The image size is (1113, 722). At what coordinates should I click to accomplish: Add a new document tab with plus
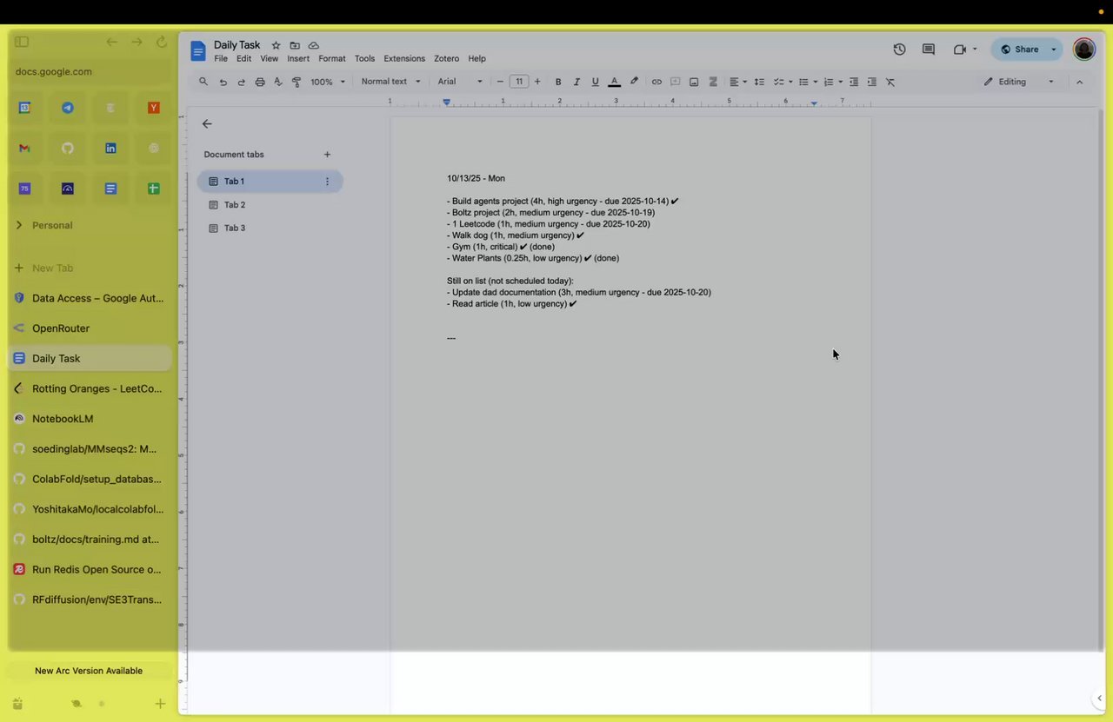pyautogui.click(x=327, y=155)
